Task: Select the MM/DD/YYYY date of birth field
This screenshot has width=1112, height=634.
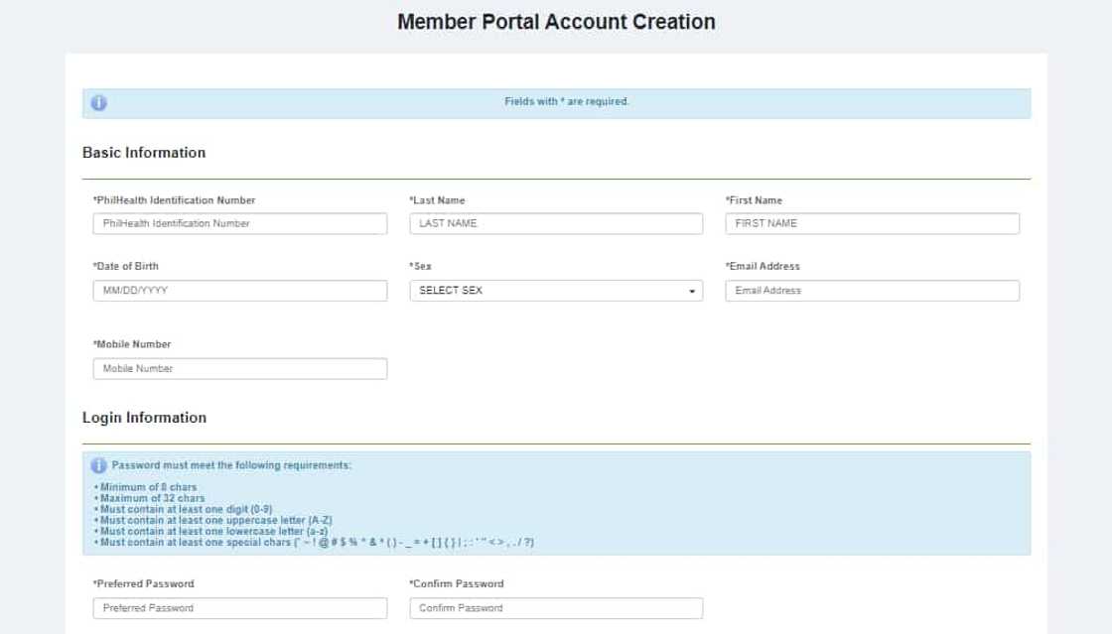Action: 239,291
